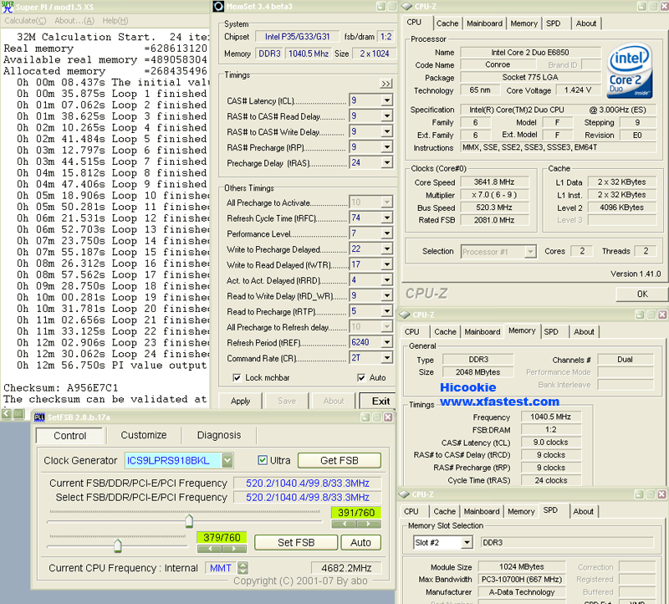Toggle the Ultra checkbox in SetFSB
This screenshot has width=669, height=604.
tap(263, 460)
